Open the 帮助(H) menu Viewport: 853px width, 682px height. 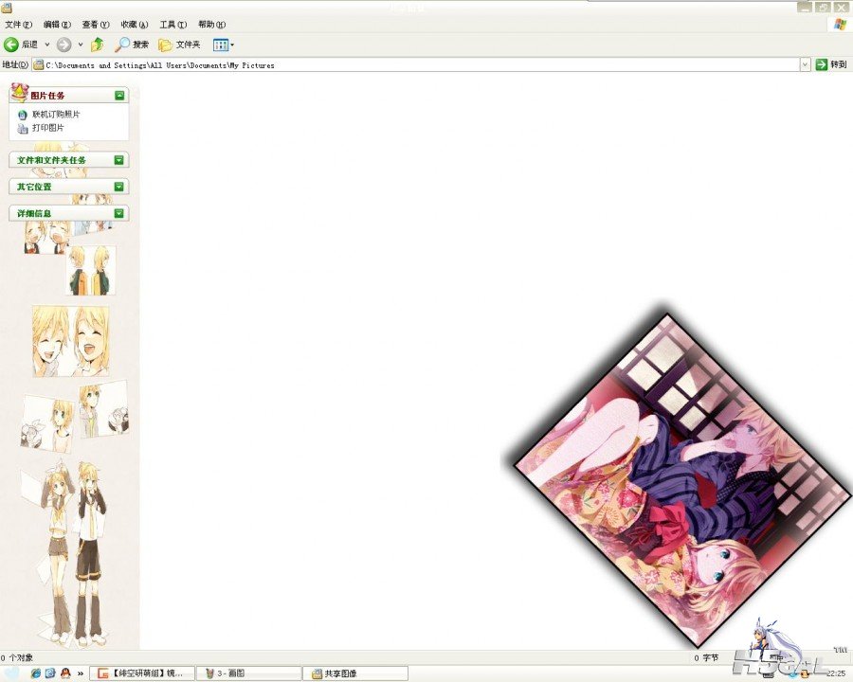pos(211,25)
